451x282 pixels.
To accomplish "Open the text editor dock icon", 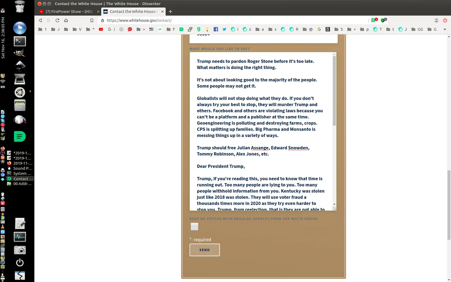I will 20,223.
